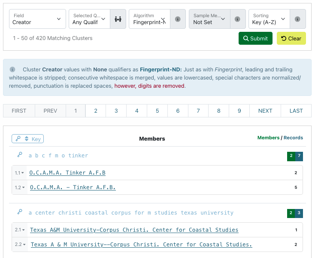
Task: Open the Sample Members dropdown
Action: coord(209,19)
